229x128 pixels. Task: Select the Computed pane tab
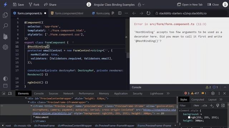198,100
